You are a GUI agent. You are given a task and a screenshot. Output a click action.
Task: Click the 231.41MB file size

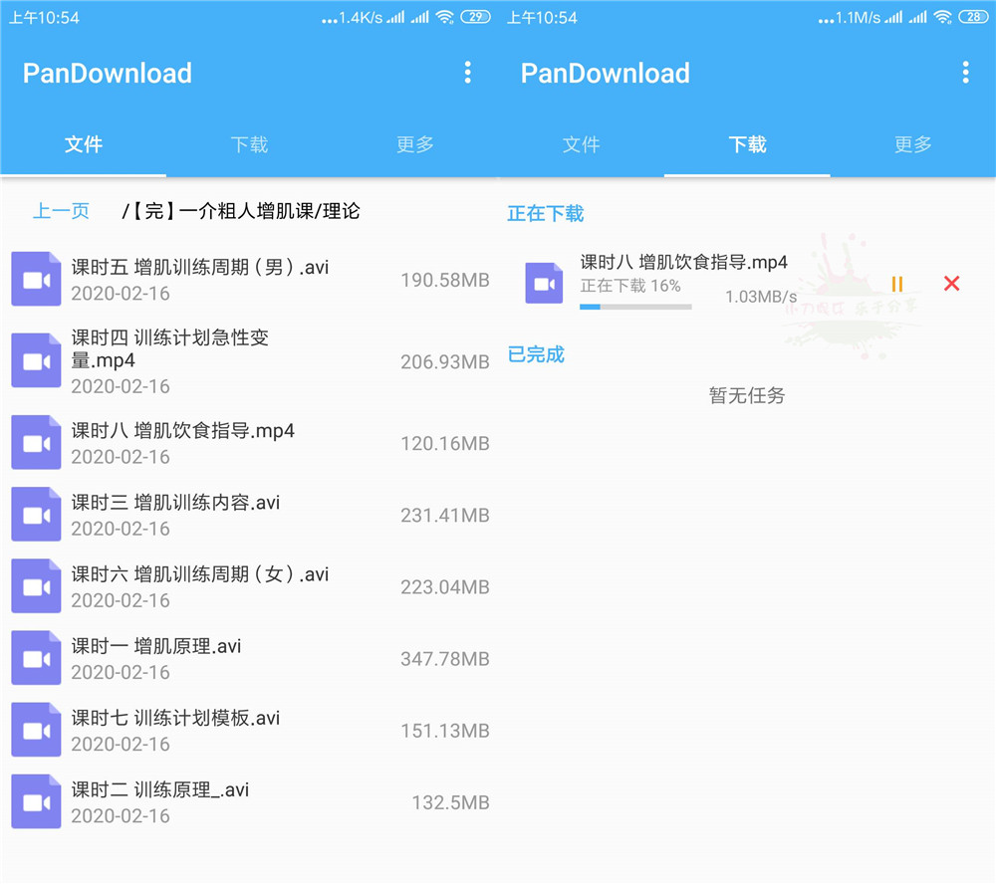(444, 515)
